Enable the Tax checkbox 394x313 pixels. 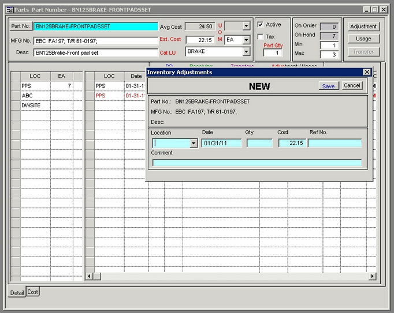[261, 37]
